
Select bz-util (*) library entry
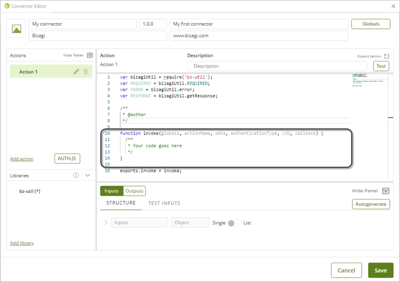click(30, 191)
